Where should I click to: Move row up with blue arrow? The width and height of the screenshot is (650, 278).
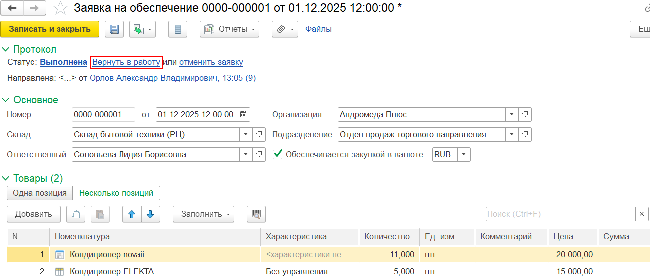[x=132, y=214]
